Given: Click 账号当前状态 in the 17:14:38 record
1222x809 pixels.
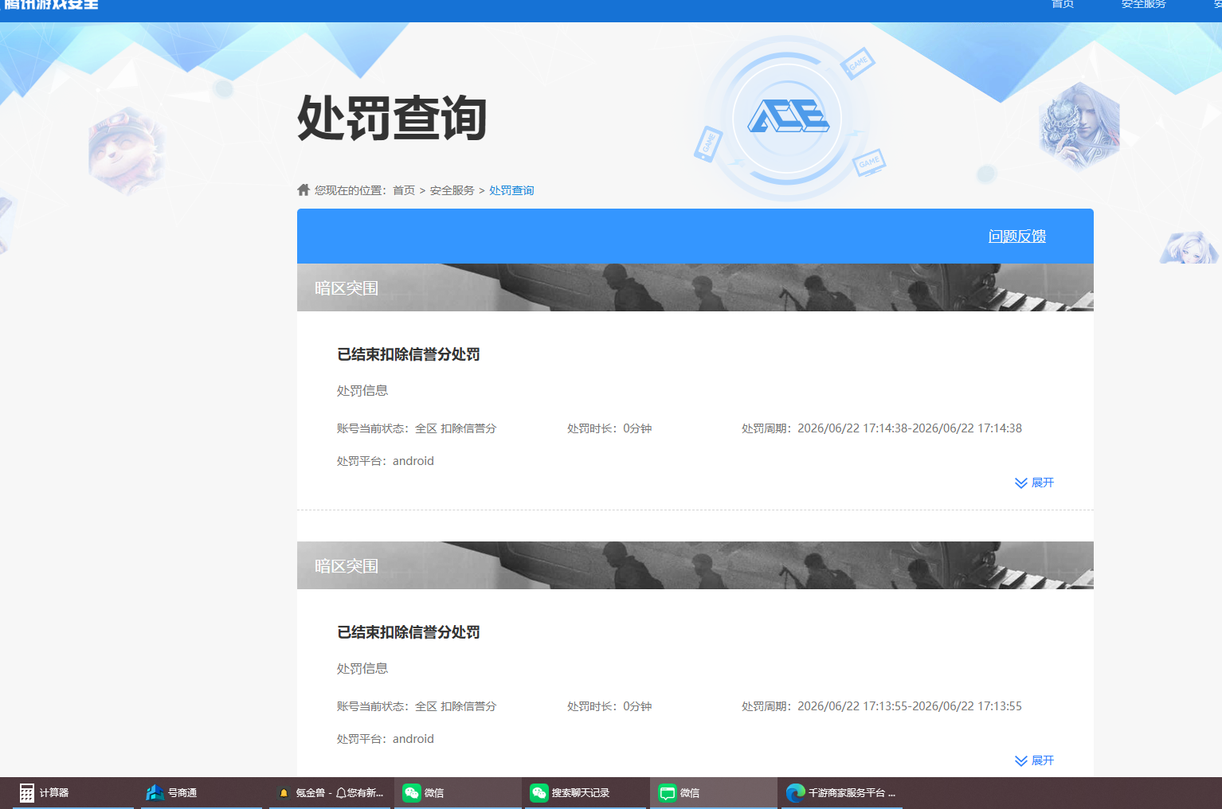Looking at the screenshot, I should [417, 428].
